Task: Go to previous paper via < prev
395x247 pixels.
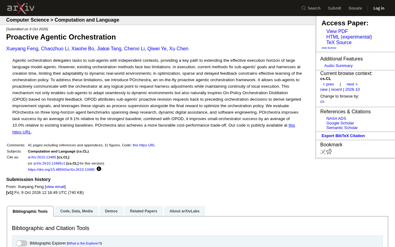Action: (x=328, y=84)
